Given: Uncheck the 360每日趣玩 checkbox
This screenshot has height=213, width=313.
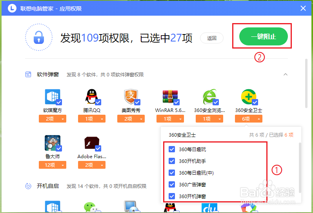Looking at the screenshot, I should pos(172,149).
